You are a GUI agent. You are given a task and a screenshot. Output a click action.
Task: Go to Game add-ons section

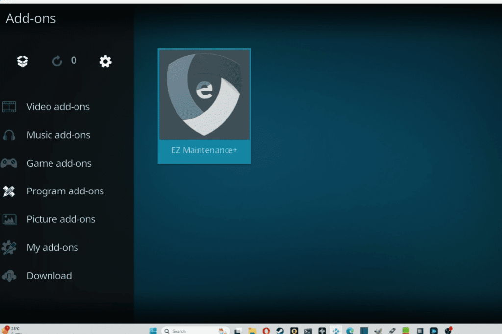tap(59, 163)
